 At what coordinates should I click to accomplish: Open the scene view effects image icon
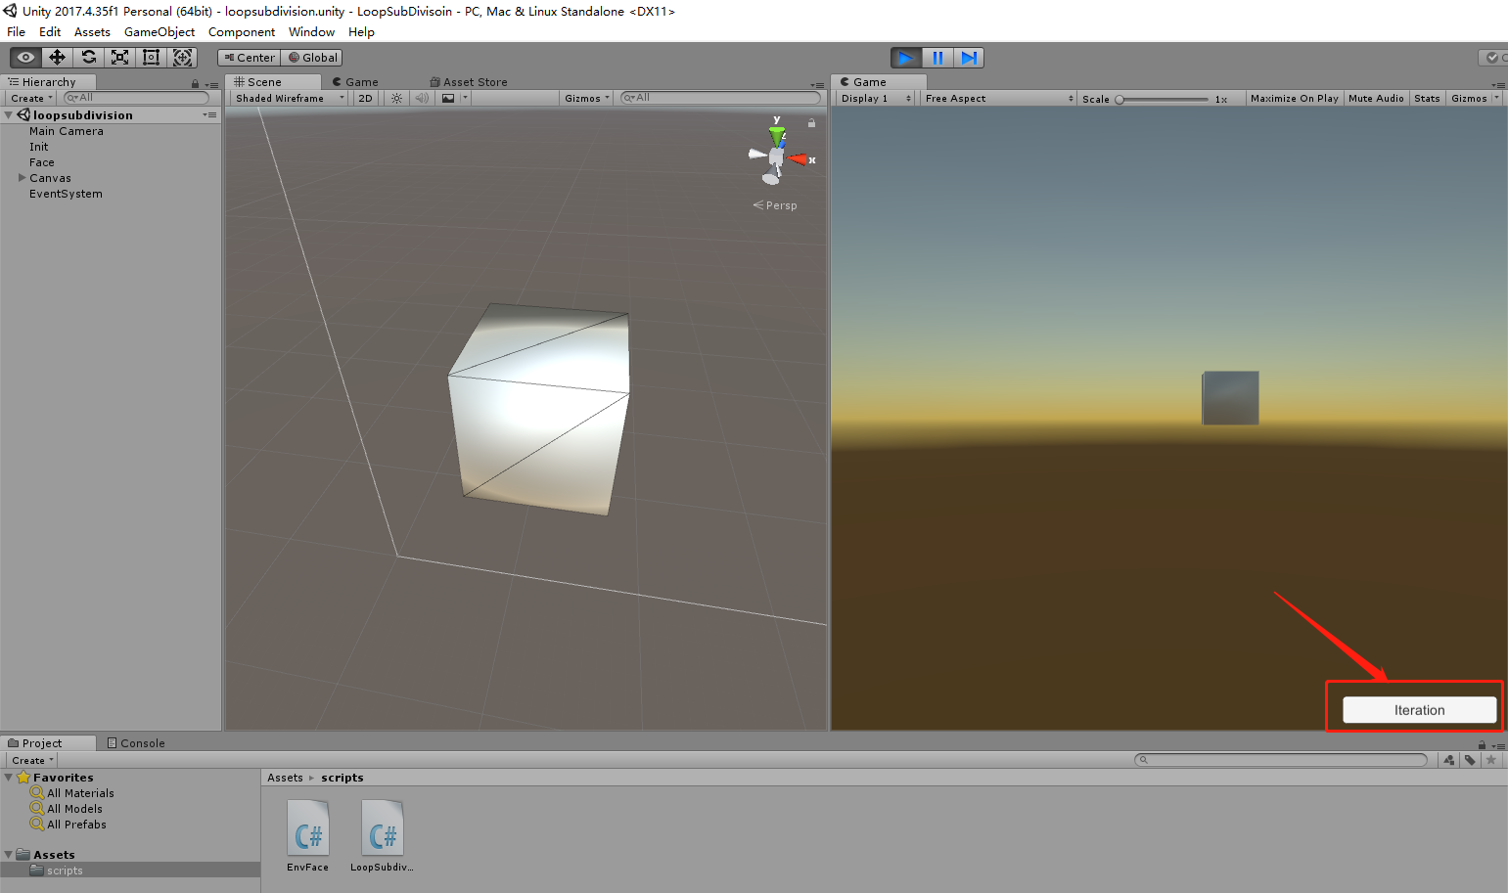(x=447, y=98)
